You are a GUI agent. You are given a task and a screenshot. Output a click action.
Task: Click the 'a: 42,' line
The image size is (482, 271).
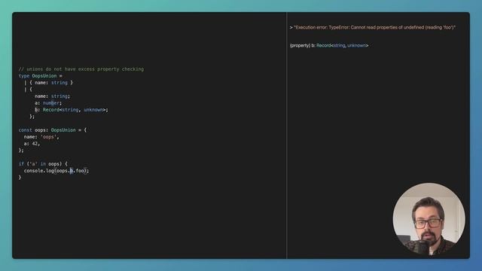(32, 144)
